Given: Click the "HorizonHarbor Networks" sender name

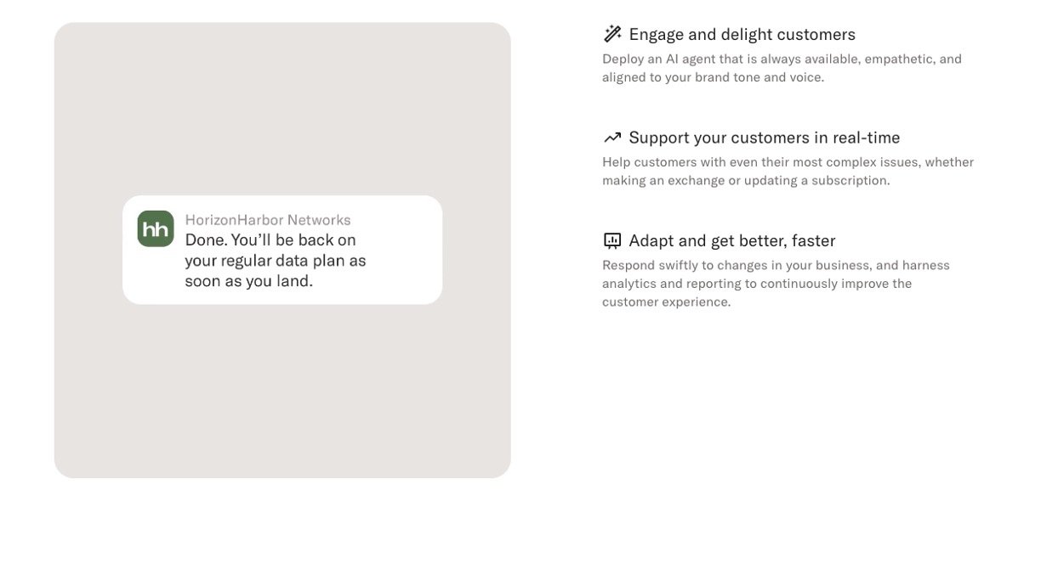Looking at the screenshot, I should (x=268, y=220).
